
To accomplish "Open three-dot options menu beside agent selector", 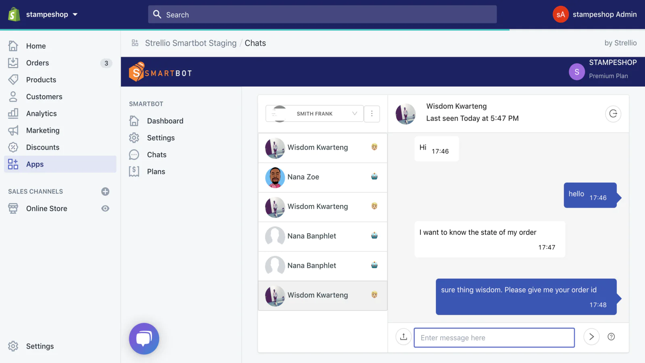I will click(372, 114).
